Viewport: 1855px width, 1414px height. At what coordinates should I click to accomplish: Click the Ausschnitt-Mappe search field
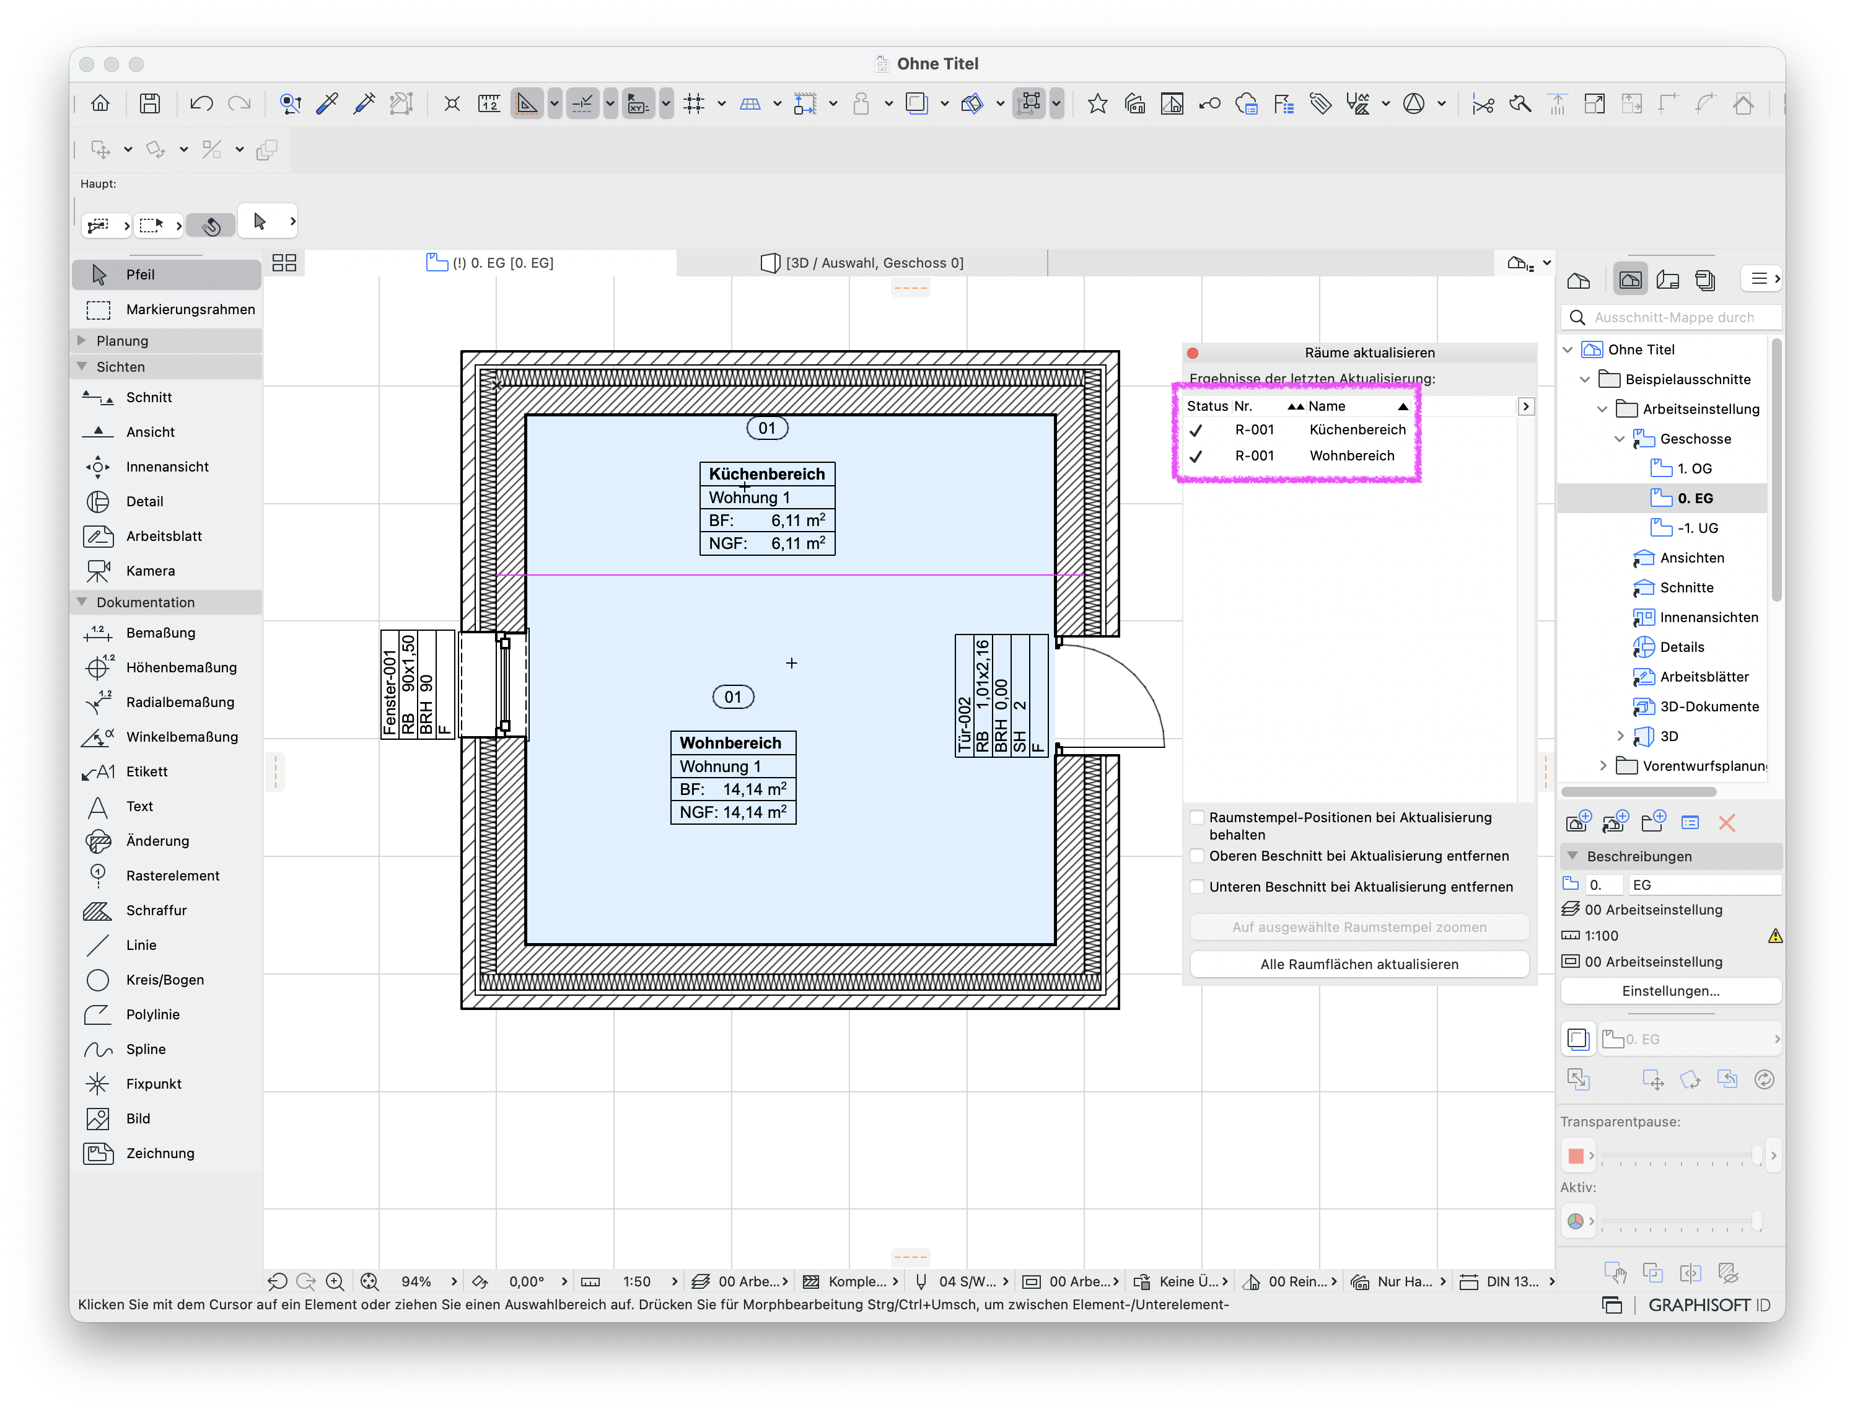coord(1672,317)
